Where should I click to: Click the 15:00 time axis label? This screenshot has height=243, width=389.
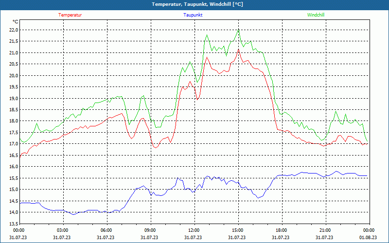click(x=238, y=230)
